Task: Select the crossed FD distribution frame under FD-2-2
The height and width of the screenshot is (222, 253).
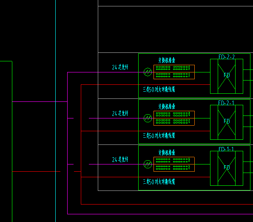Action: [x=227, y=76]
